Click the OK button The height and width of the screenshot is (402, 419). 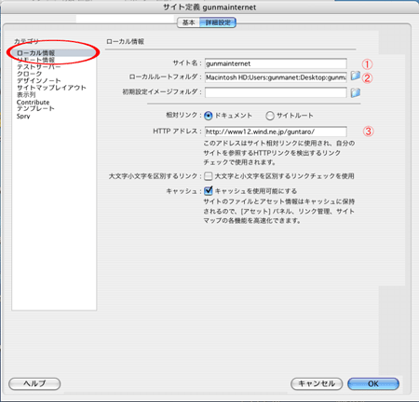click(x=373, y=384)
